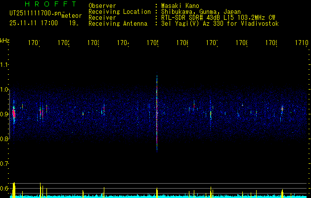The height and width of the screenshot is (198, 311).
Task: Select the UT2511111700 file name label
Action: pyautogui.click(x=36, y=13)
